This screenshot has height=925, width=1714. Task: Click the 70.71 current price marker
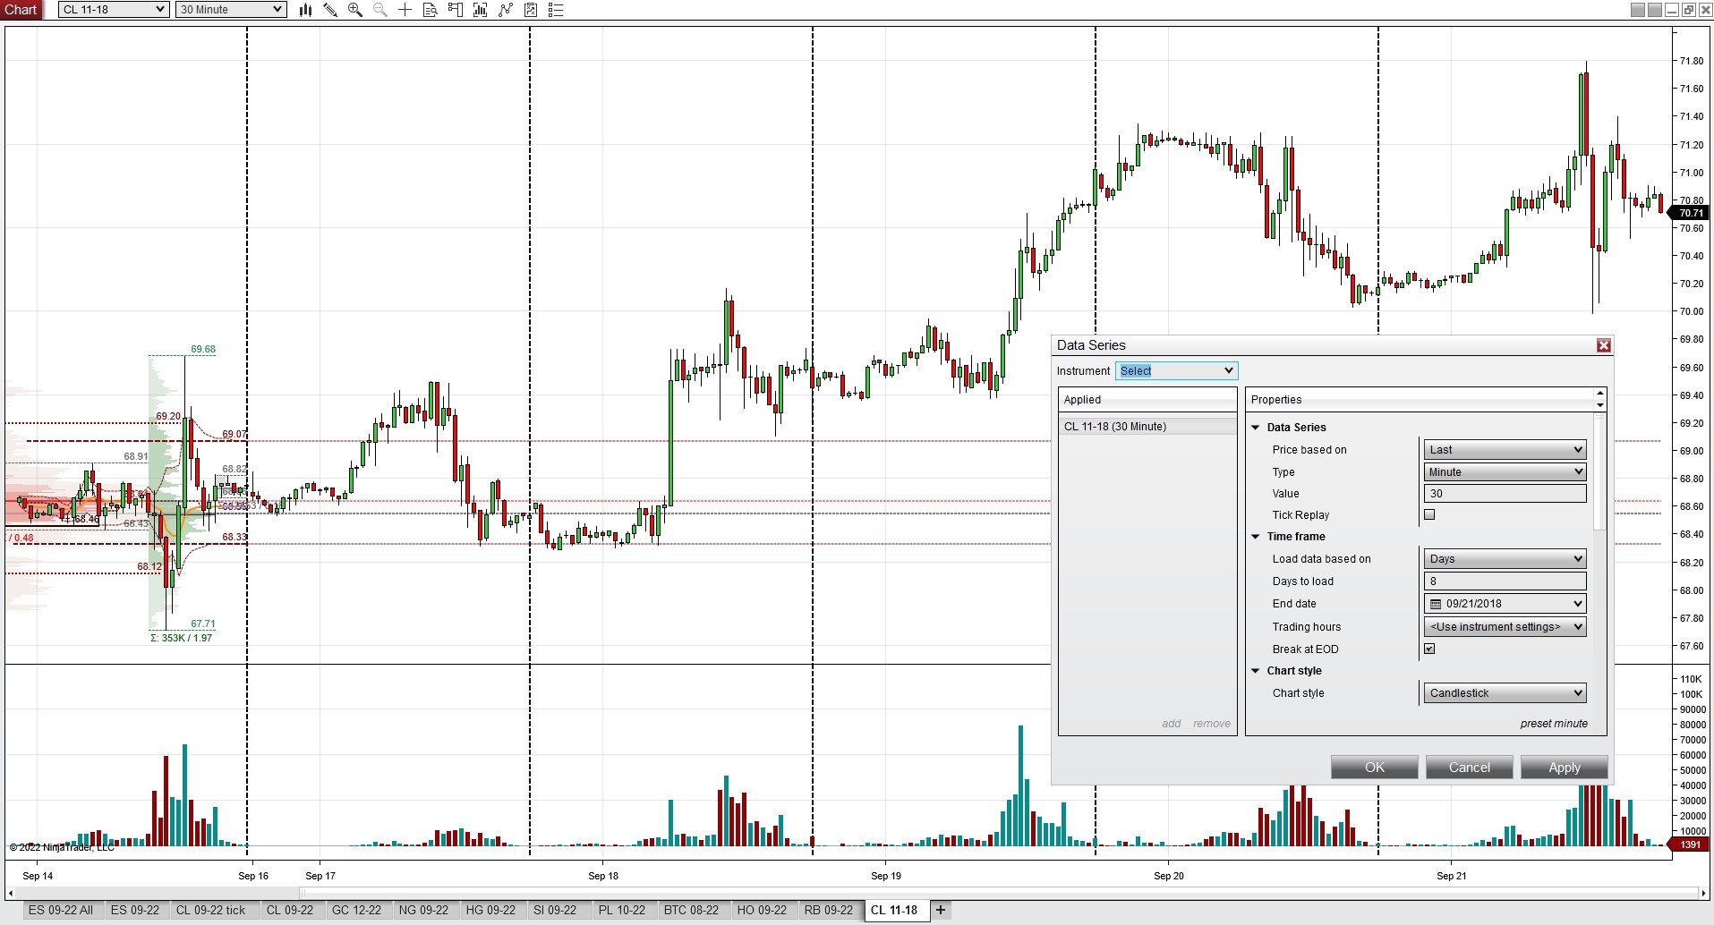coord(1691,213)
